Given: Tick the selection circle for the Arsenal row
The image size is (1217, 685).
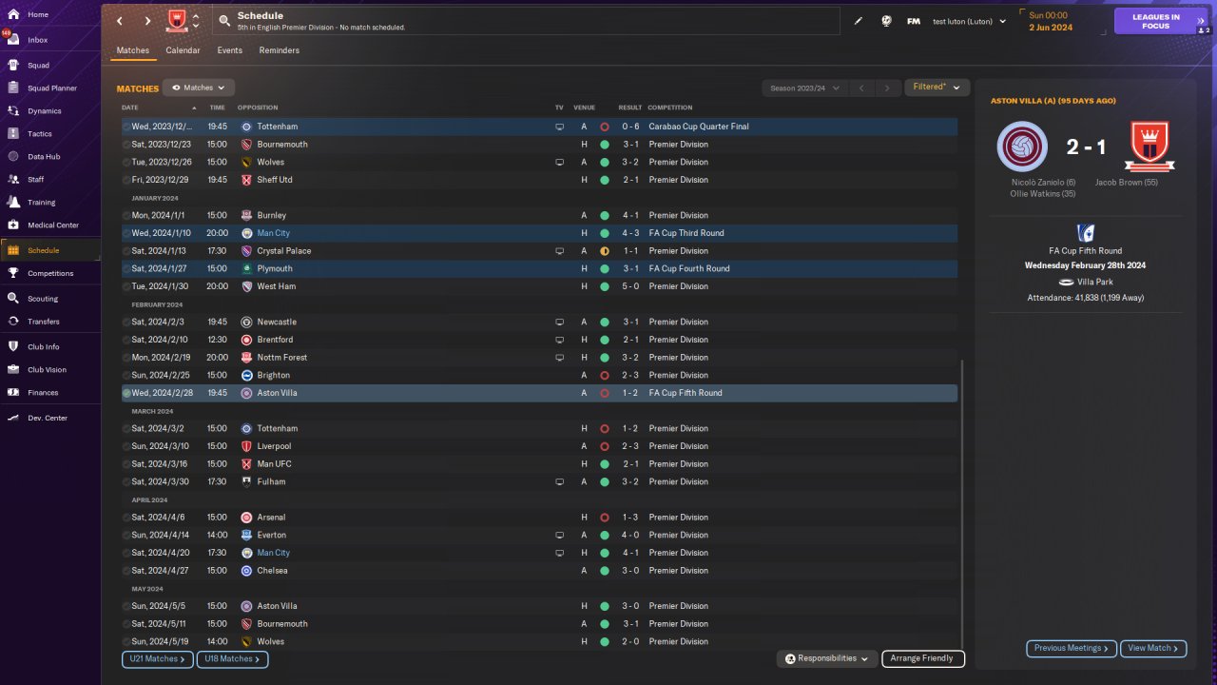Looking at the screenshot, I should (126, 518).
